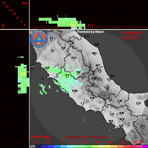This screenshot has height=148, width=148.
Task: Click the FR city label
Action: point(92,98)
